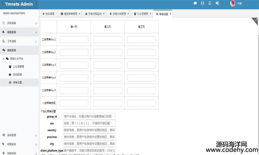Close the 公众号管理 tab
Screen dimensions: 259x155
coord(150,14)
